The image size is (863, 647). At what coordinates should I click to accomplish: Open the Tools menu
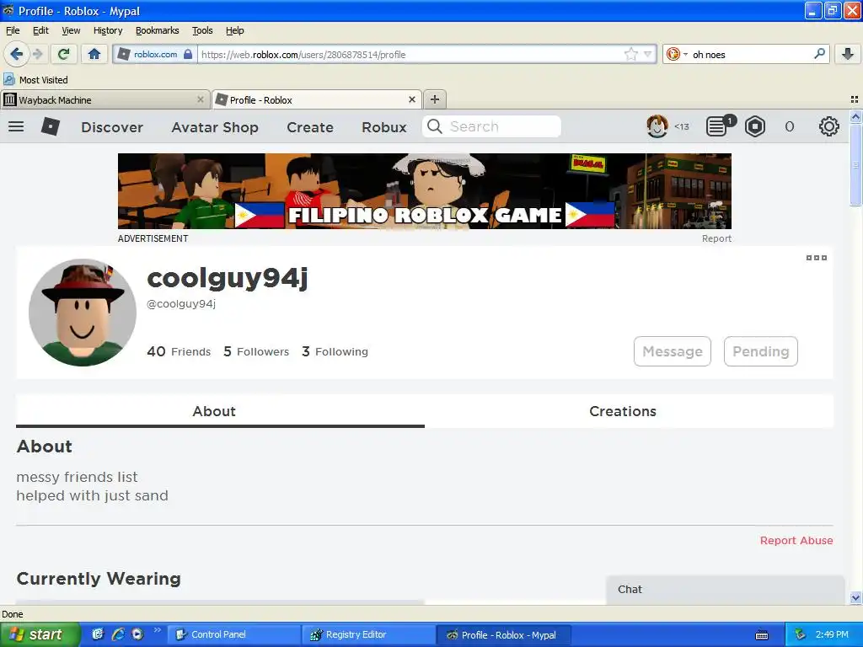coord(202,30)
